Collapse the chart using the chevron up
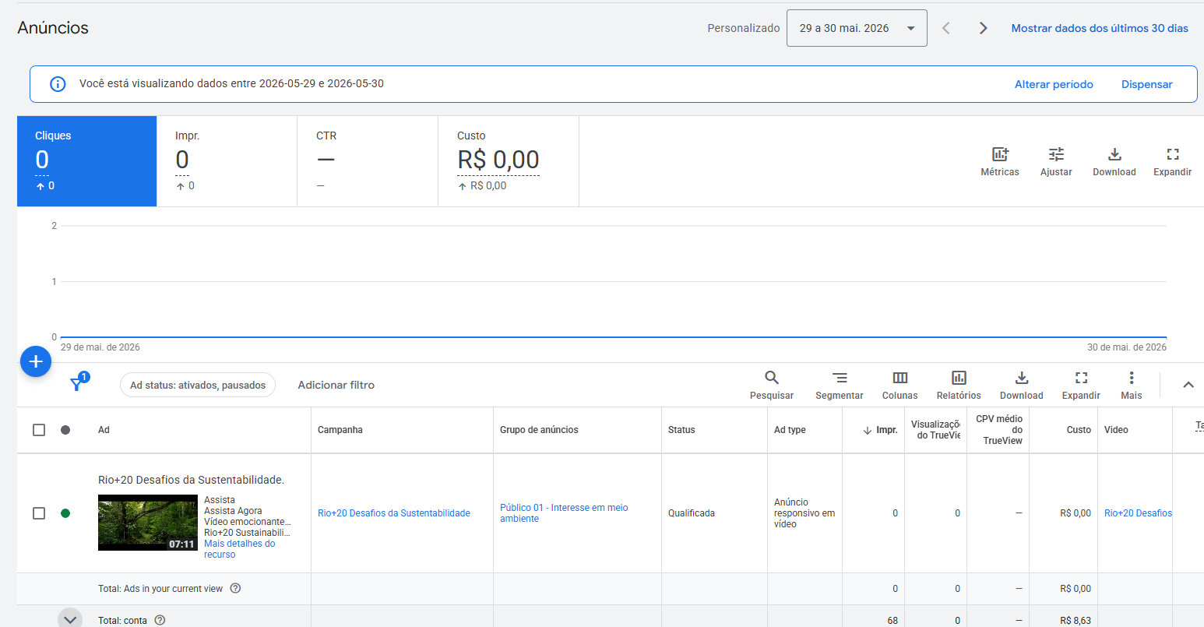 [x=1188, y=385]
